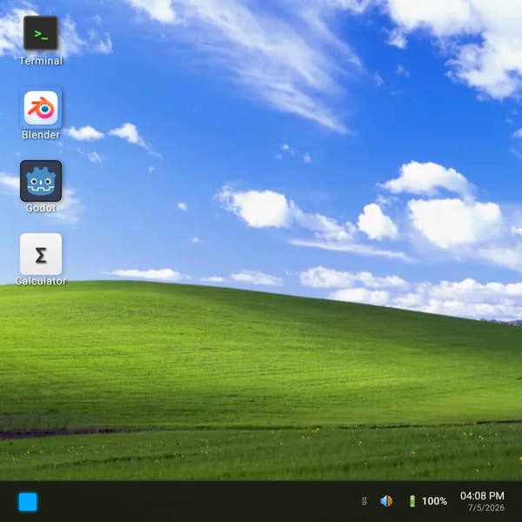
Task: Open the volume speaker tray icon
Action: tap(386, 501)
